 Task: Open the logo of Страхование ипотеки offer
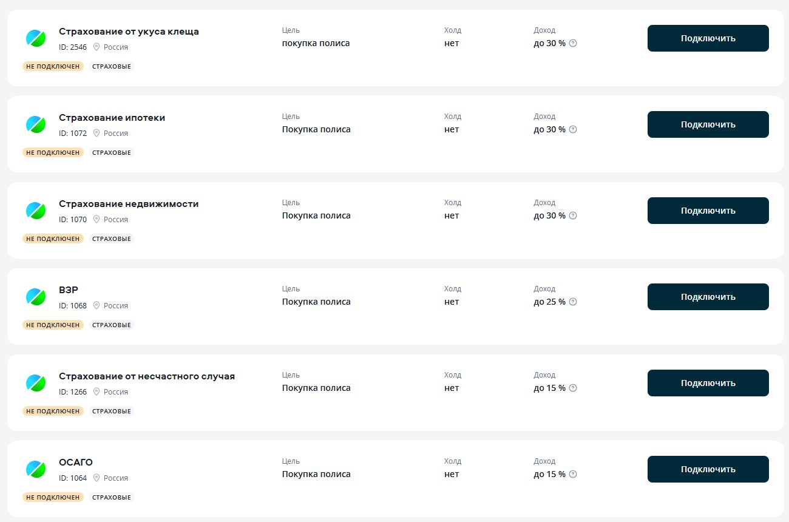[36, 124]
